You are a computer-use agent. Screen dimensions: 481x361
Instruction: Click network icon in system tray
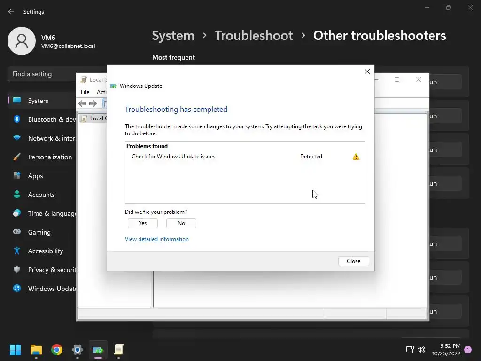click(x=410, y=350)
